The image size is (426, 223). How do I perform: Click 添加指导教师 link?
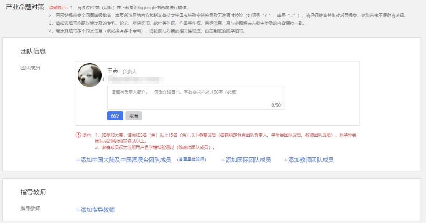click(x=95, y=210)
